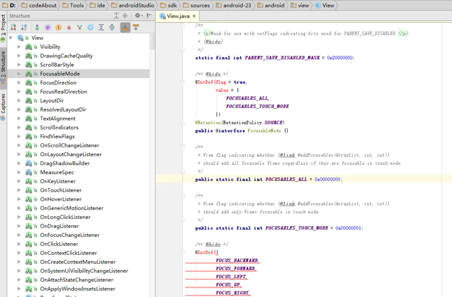Sort Structure entries alphabetically

pyautogui.click(x=23, y=27)
